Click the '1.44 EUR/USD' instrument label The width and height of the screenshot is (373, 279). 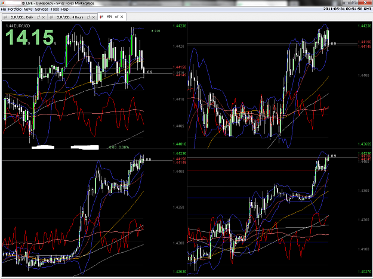tap(18, 26)
